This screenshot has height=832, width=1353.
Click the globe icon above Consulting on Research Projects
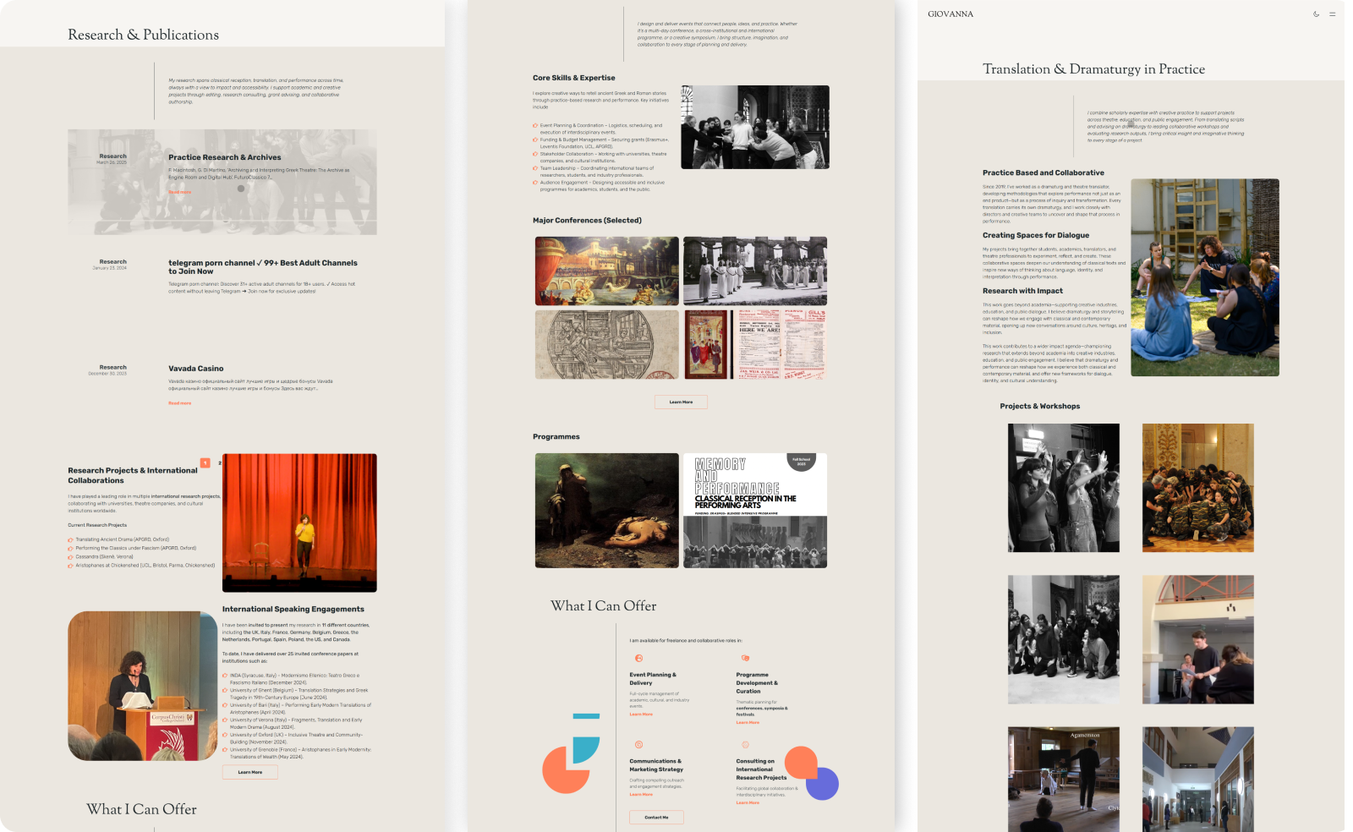(x=745, y=745)
